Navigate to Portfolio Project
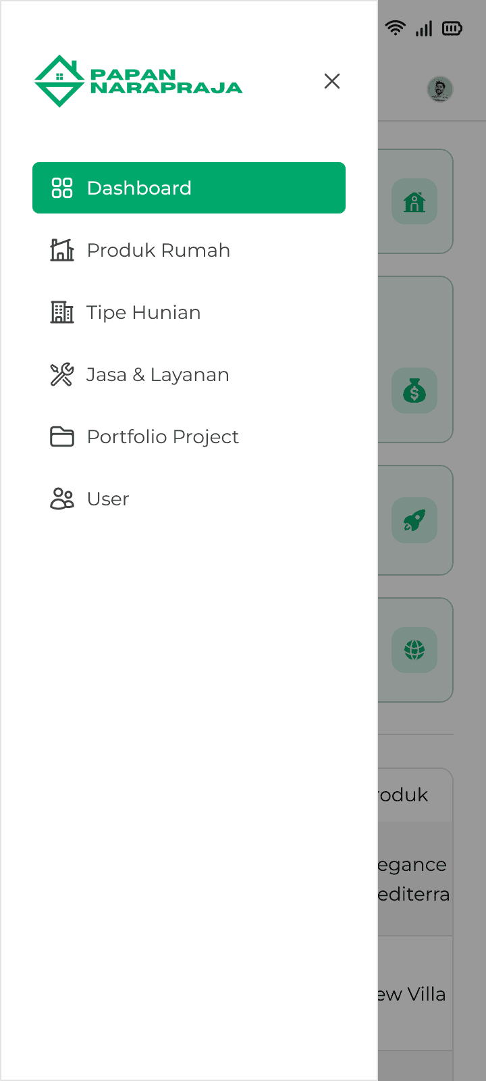 click(189, 436)
